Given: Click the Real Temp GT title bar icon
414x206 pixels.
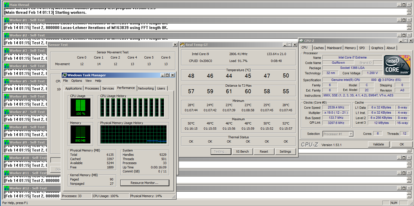Looking at the screenshot, I should coord(182,45).
